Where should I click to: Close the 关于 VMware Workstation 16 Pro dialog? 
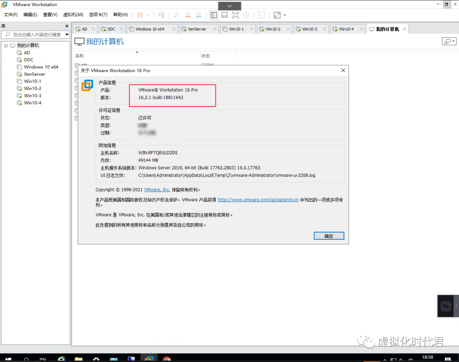click(343, 70)
